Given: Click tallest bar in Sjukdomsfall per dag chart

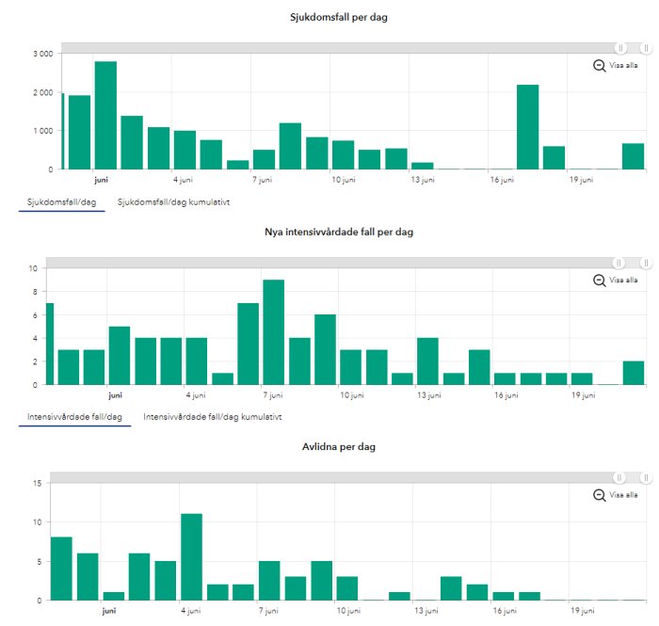Looking at the screenshot, I should pyautogui.click(x=105, y=116).
